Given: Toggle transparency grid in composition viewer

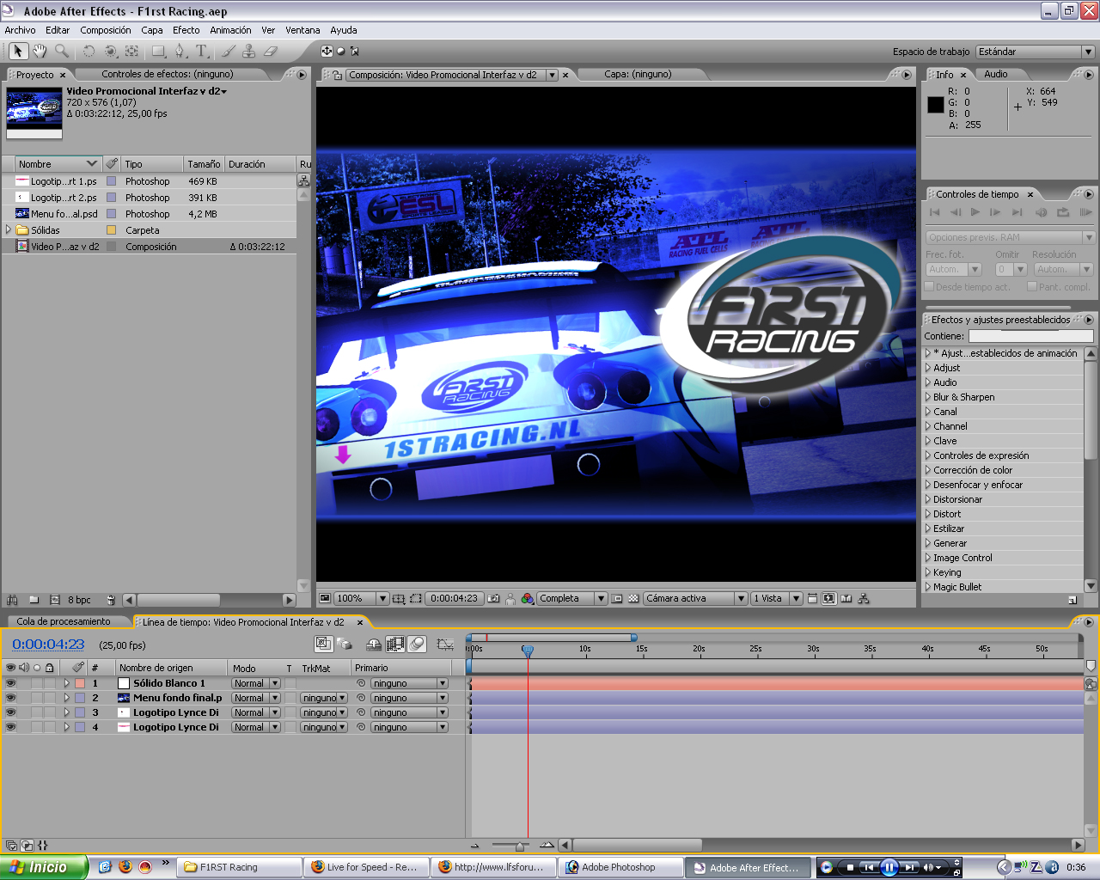Looking at the screenshot, I should [634, 599].
